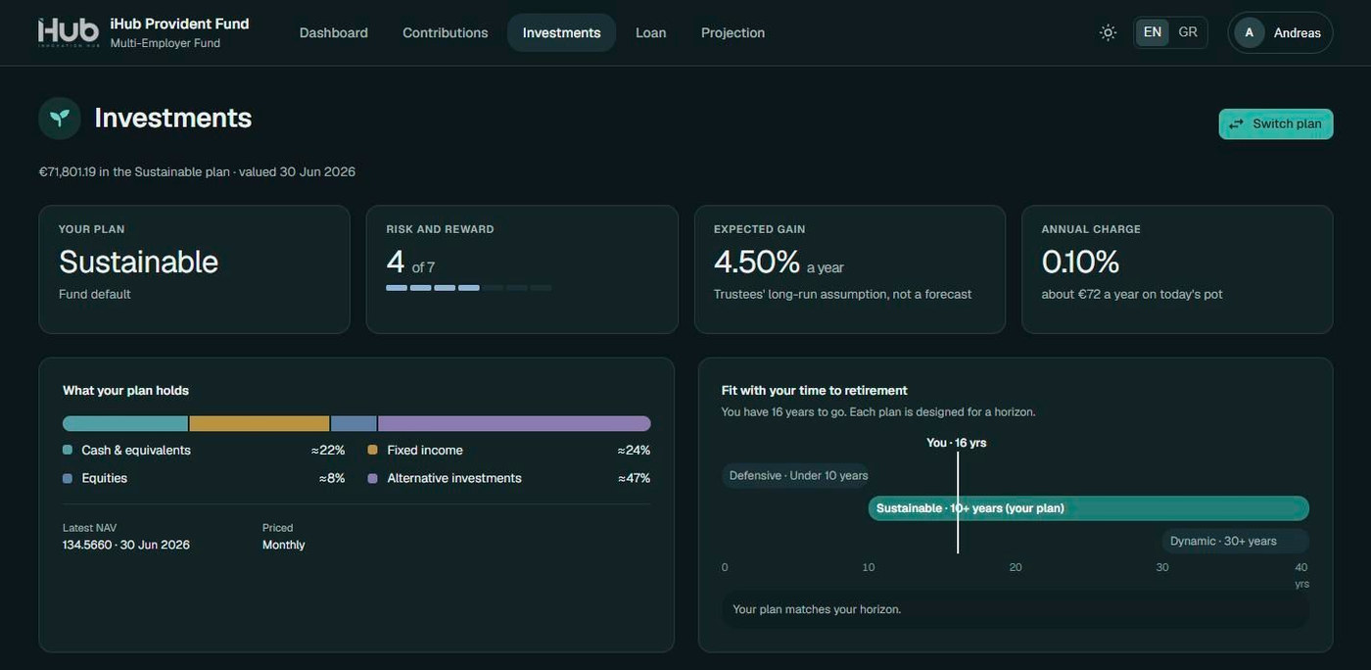Click the "Multi-Employer Fund" subtitle
This screenshot has width=1371, height=670.
[165, 43]
